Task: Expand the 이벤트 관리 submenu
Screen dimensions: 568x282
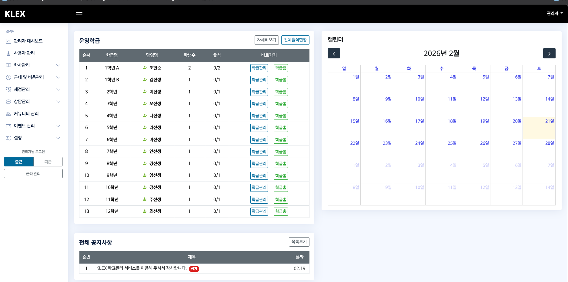Action: [58, 126]
